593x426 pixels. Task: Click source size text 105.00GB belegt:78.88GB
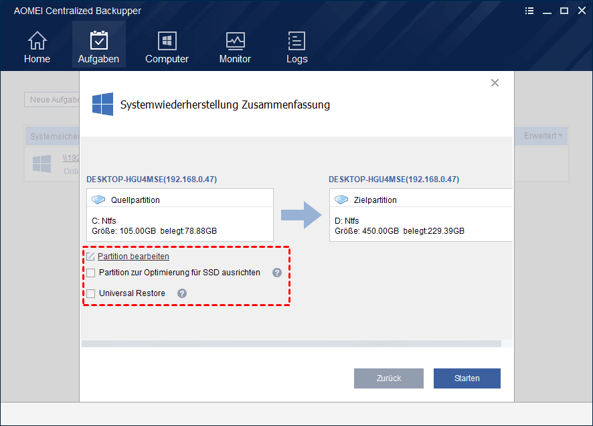point(155,231)
